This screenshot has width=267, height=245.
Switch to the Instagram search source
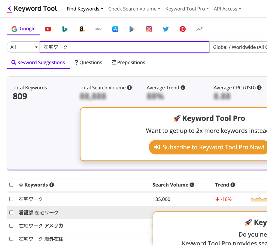pos(149,29)
